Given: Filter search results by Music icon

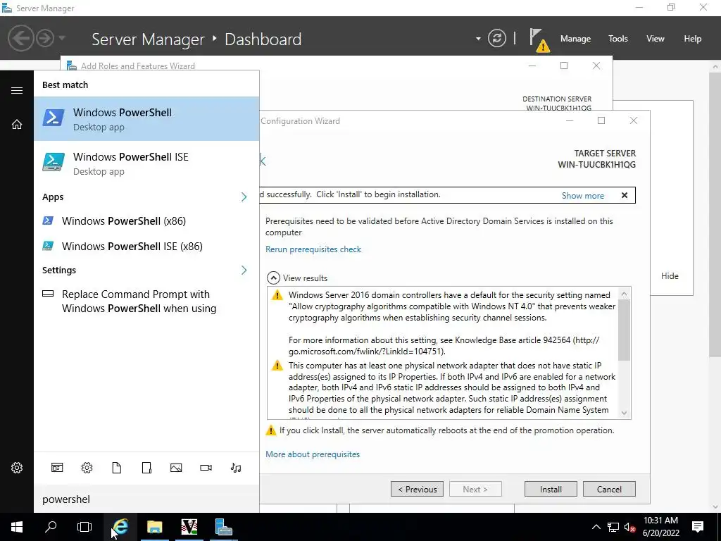Looking at the screenshot, I should [x=236, y=468].
